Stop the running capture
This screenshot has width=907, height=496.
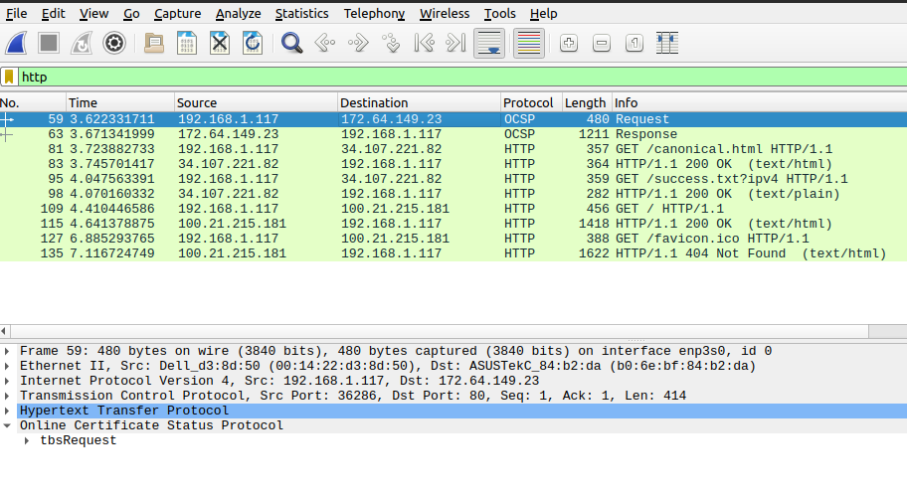pos(49,43)
